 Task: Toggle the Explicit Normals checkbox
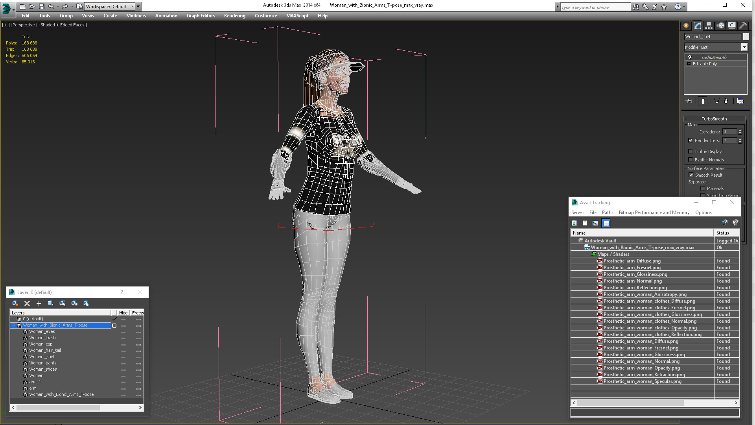point(691,160)
